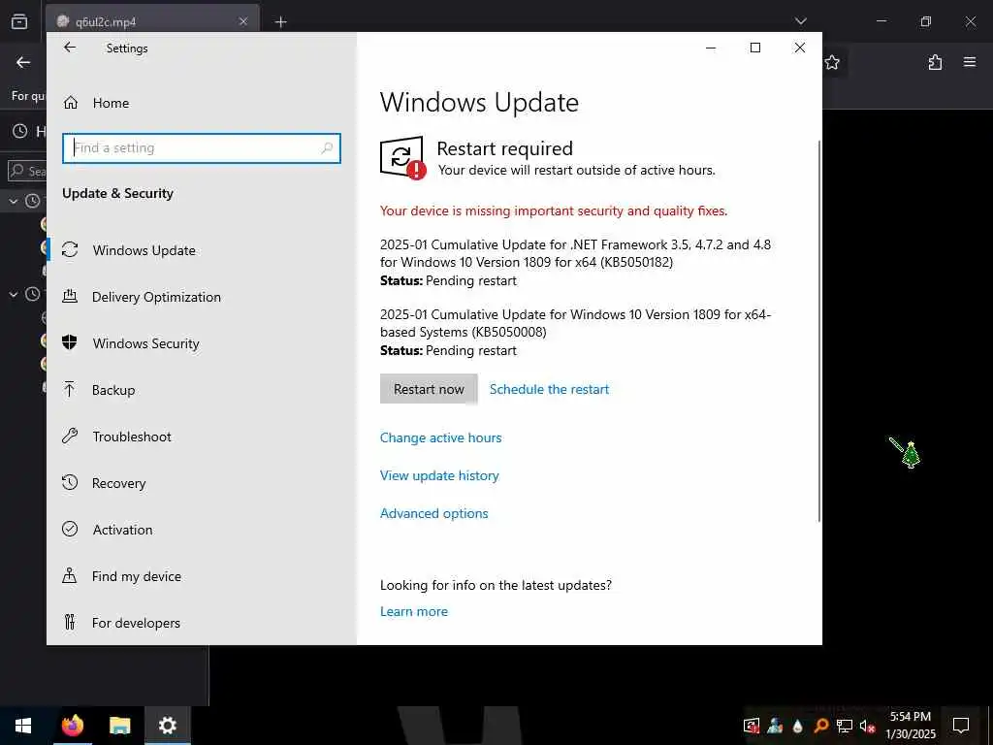Image resolution: width=993 pixels, height=745 pixels.
Task: Close the q6ul2c.mp4 browser tab
Action: (x=243, y=21)
